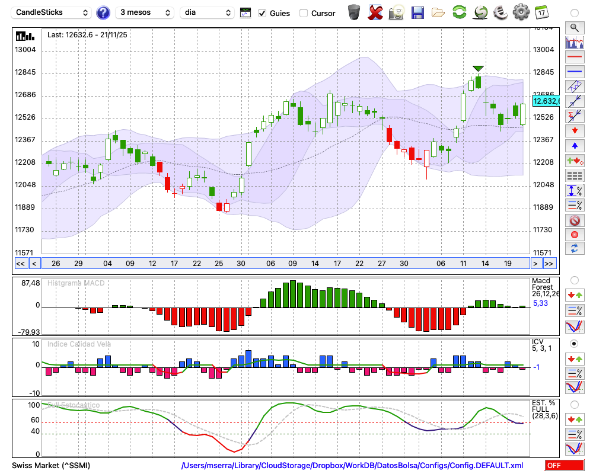
Task: Click the trash can icon in toolbar
Action: tap(354, 12)
